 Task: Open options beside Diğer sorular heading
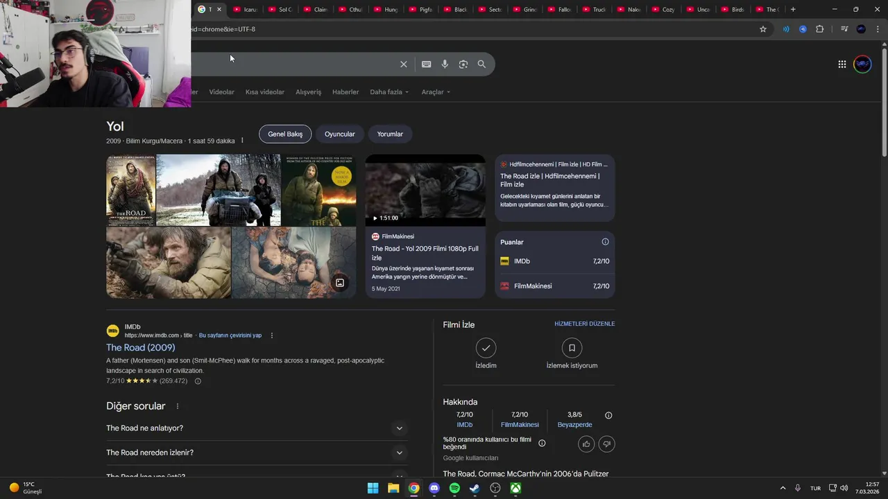178,406
